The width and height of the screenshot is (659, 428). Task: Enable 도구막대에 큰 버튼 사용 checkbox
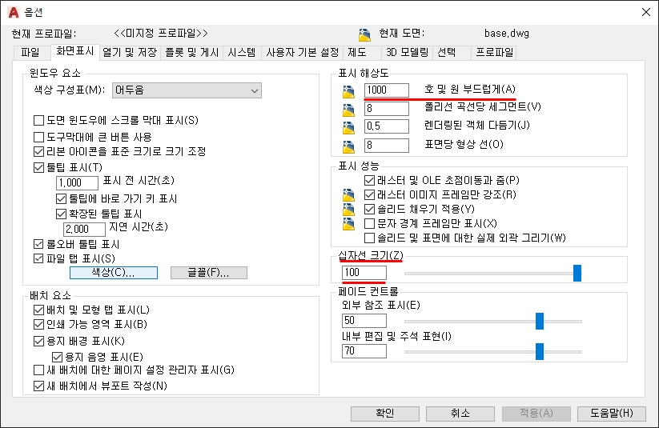(38, 137)
